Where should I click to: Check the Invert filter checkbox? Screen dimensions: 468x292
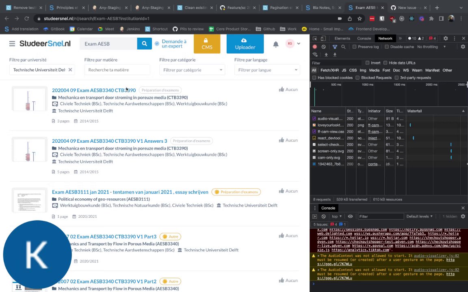[x=367, y=63]
